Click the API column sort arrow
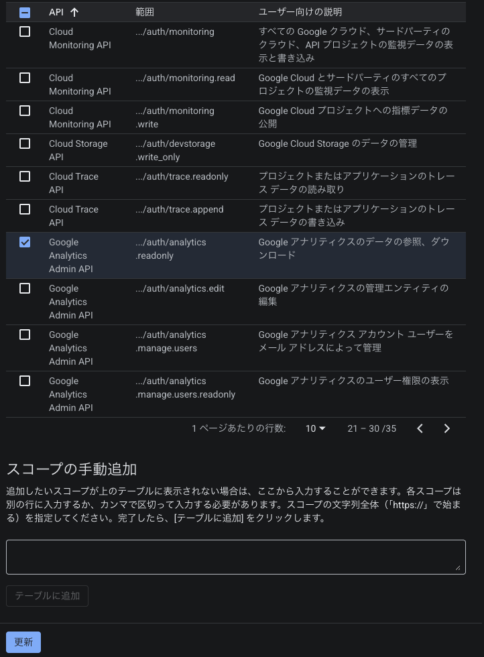Image resolution: width=484 pixels, height=657 pixels. coord(74,12)
